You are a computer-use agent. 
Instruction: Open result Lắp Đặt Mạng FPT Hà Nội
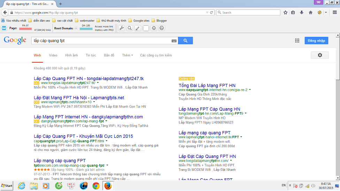(79, 98)
